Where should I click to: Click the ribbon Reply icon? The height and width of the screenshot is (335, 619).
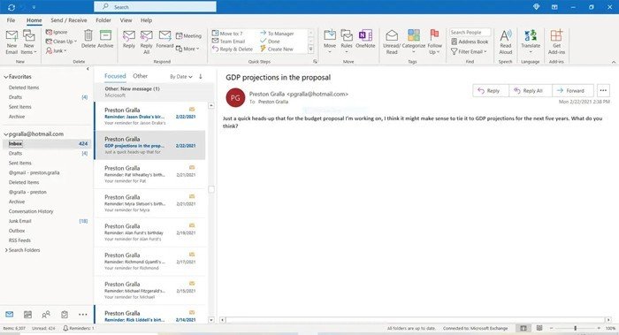point(129,39)
